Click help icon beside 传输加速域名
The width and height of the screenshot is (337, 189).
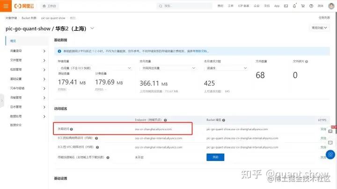pos(108,158)
